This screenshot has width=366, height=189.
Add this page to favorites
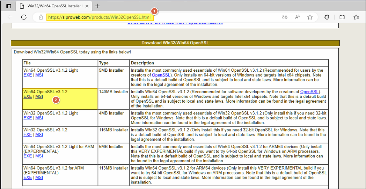[310, 17]
